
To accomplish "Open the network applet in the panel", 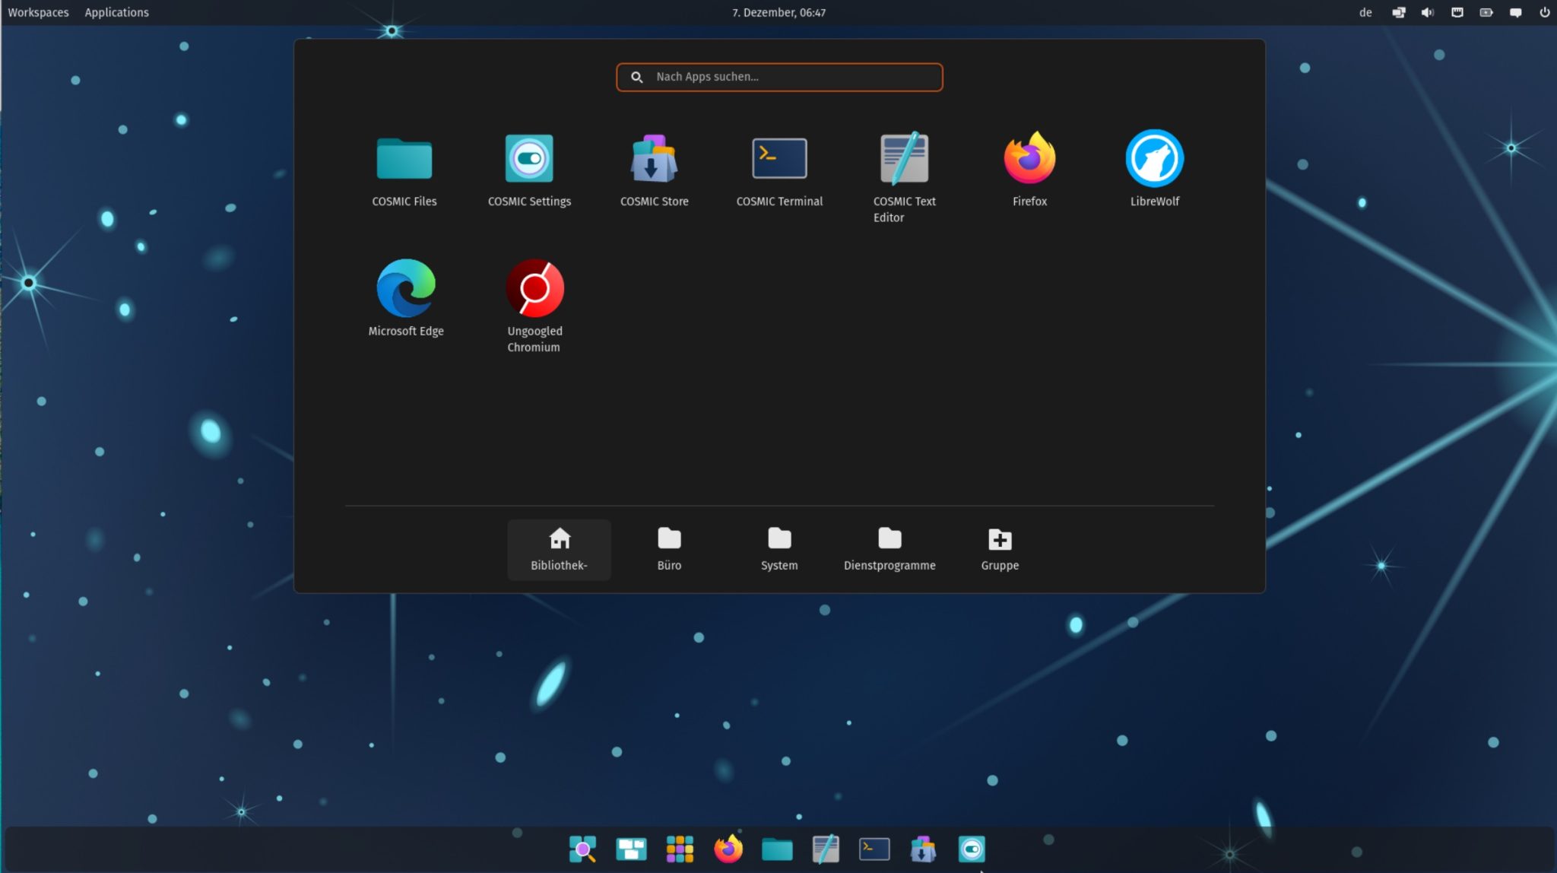I will [1457, 12].
